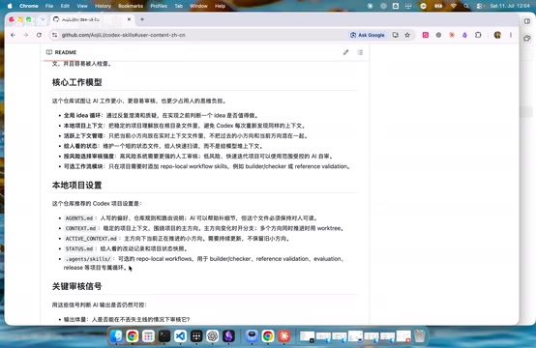Open new tab with the plus icon
Viewport: 536px width, 348px height.
click(142, 19)
